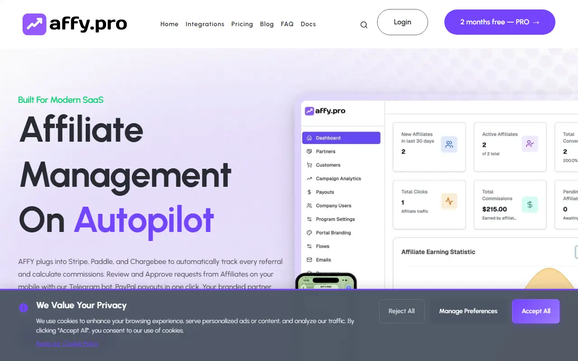This screenshot has height=361, width=578.
Task: Click the Dashboard home icon in sidebar
Action: point(309,138)
